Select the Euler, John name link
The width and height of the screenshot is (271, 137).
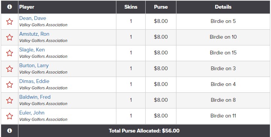32,113
